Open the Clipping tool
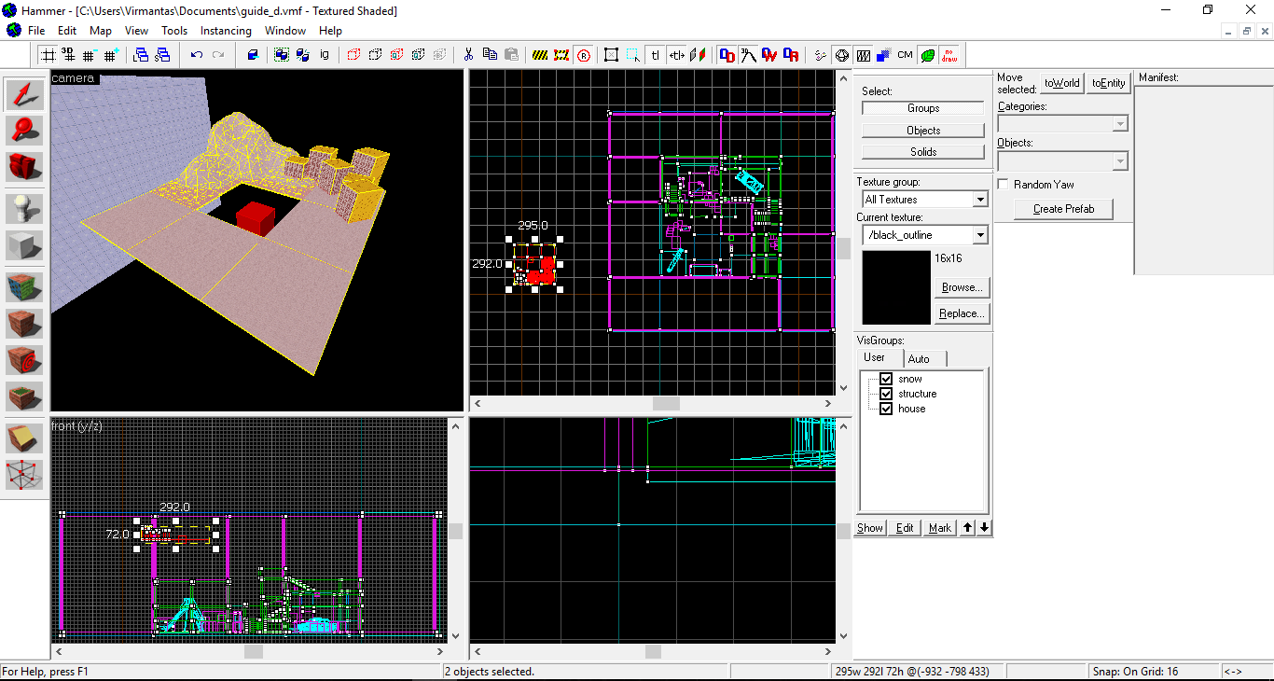The width and height of the screenshot is (1274, 681). point(25,438)
